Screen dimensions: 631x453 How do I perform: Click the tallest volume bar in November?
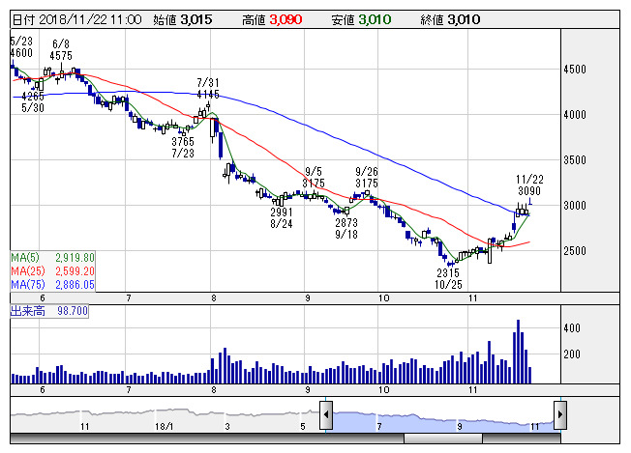click(518, 352)
